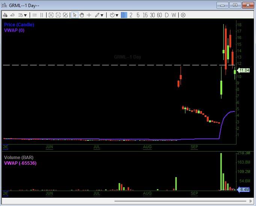256x206 pixels.
Task: Minimize the GRML chart window
Action: tap(222, 5)
